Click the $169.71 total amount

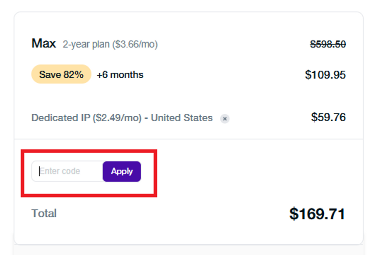tap(317, 214)
